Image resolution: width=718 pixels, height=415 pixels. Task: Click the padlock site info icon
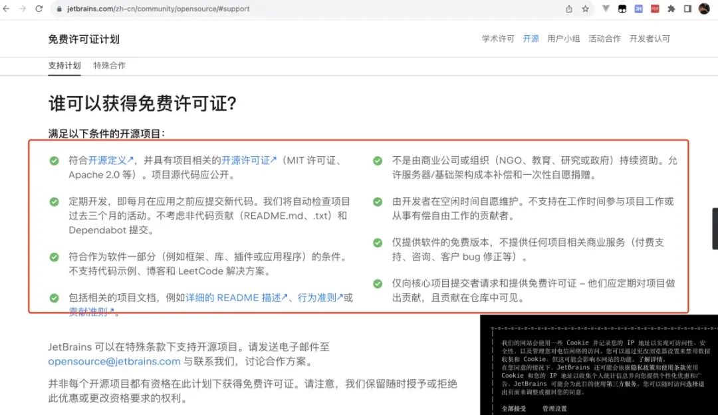[59, 9]
